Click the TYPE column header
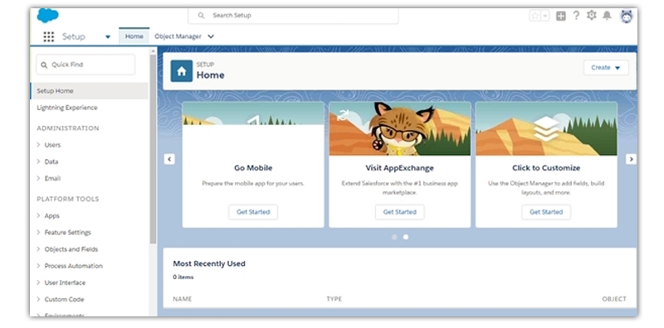 click(x=334, y=299)
